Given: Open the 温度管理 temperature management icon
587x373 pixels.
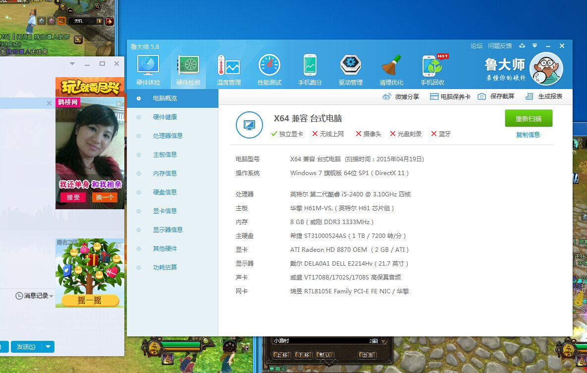Looking at the screenshot, I should [229, 71].
